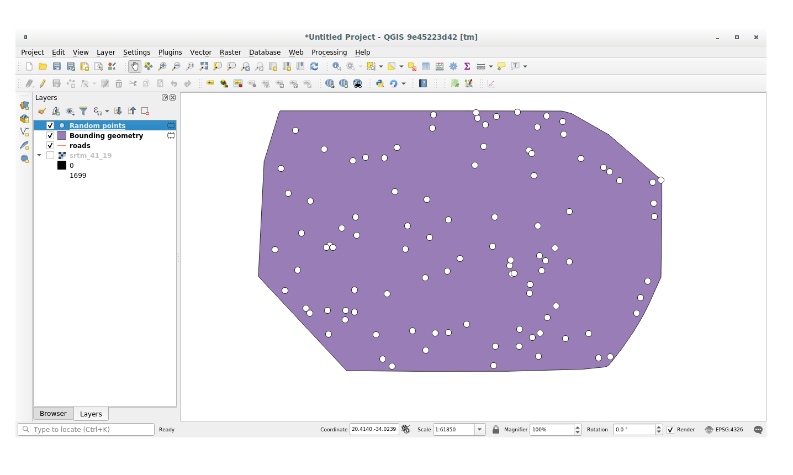793x475 pixels.
Task: Click Remove Layer icon in Layers panel
Action: (145, 111)
